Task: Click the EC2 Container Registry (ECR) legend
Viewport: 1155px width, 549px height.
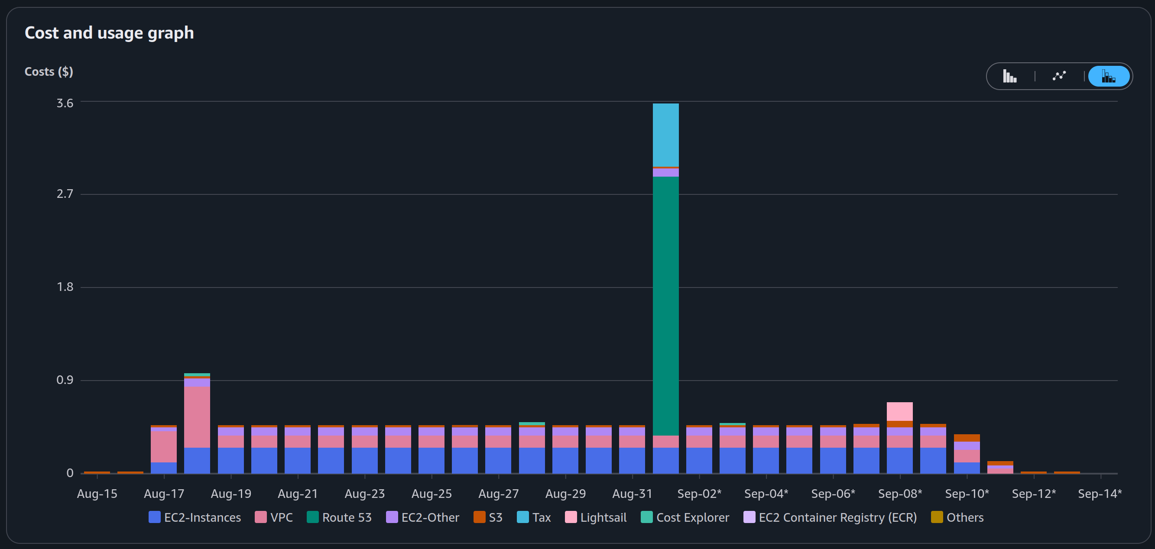Action: [830, 517]
